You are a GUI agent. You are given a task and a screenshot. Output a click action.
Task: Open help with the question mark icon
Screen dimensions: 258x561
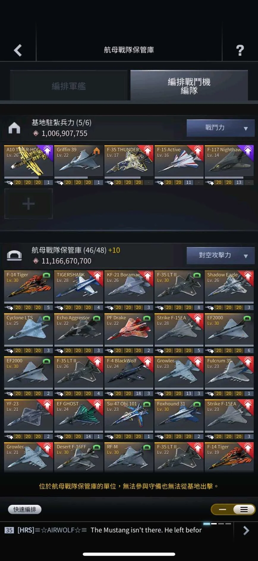point(240,50)
